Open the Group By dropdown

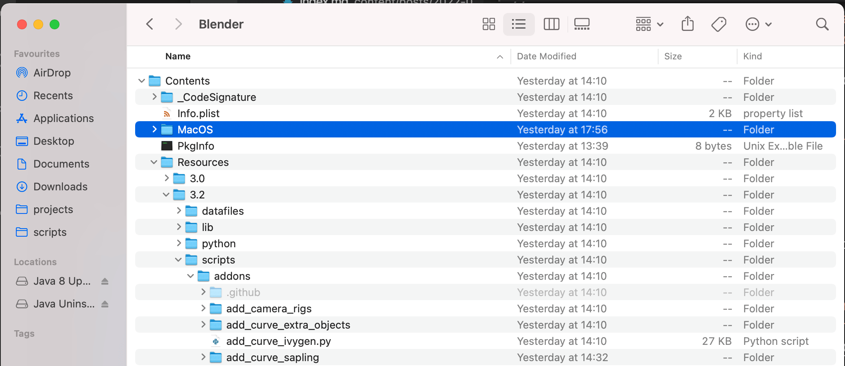(x=650, y=24)
